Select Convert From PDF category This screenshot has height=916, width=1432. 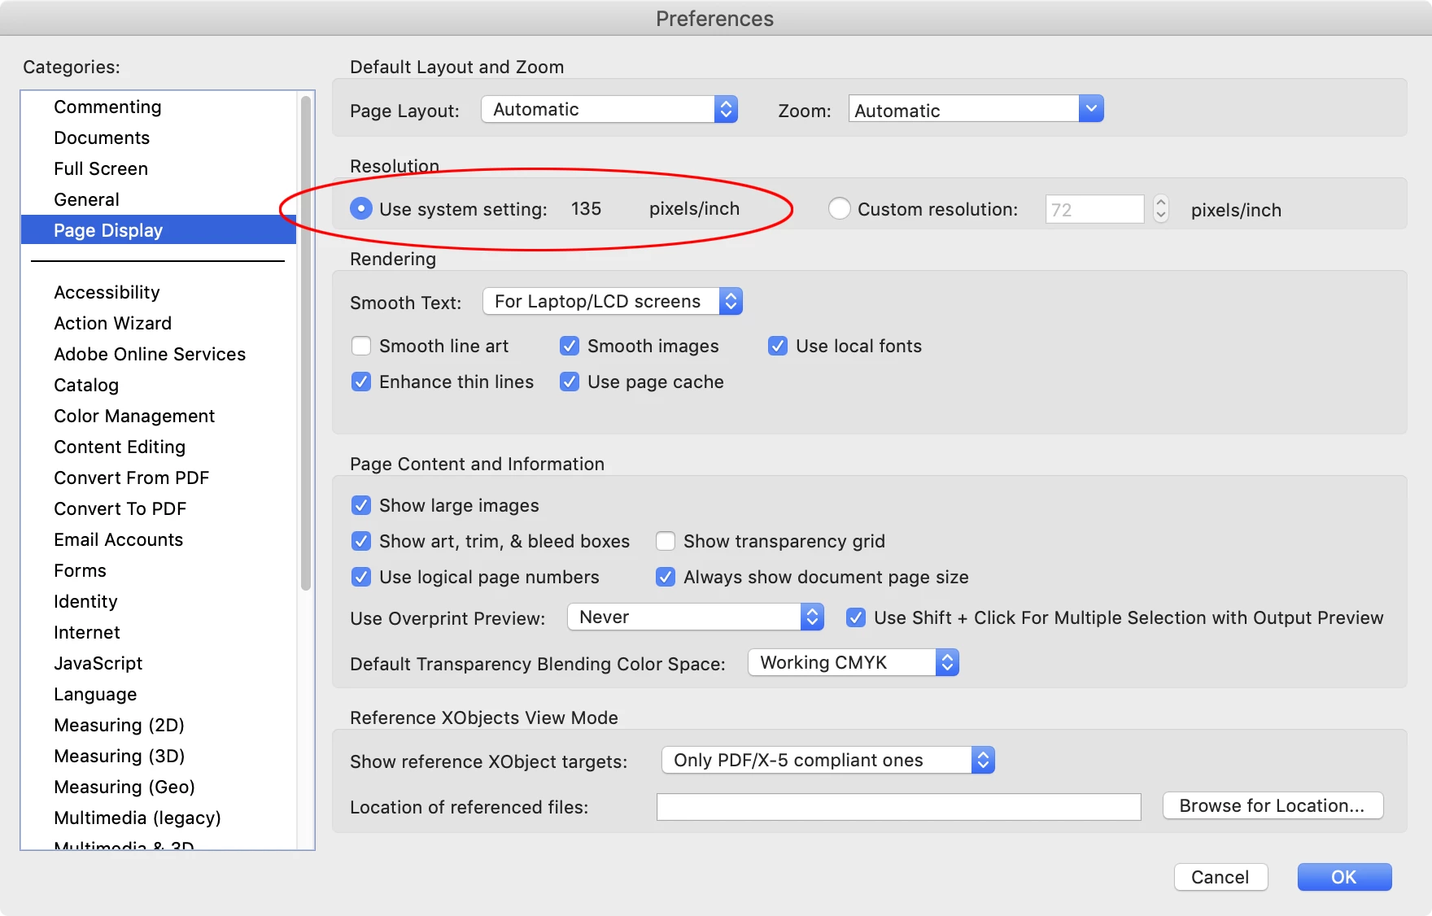(159, 478)
